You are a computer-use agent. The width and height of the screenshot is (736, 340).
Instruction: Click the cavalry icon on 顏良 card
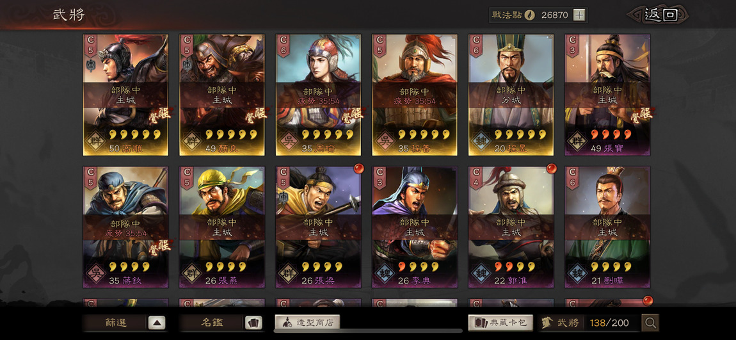coord(187,65)
